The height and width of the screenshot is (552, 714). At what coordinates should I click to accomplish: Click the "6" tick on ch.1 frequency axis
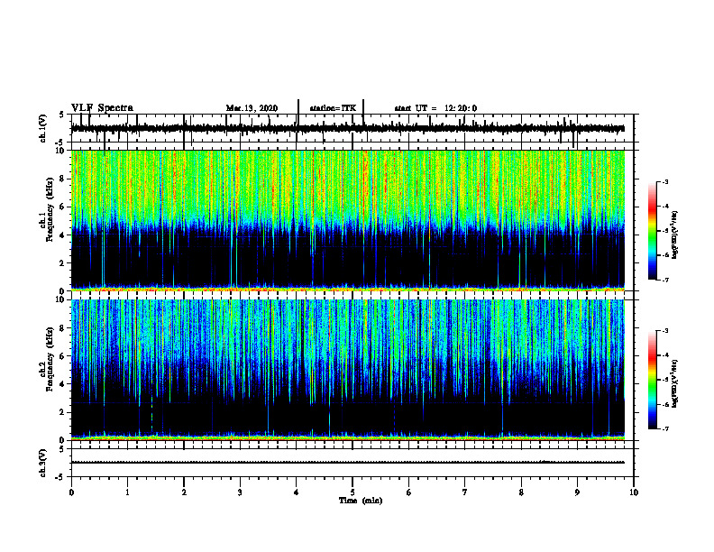click(x=62, y=207)
